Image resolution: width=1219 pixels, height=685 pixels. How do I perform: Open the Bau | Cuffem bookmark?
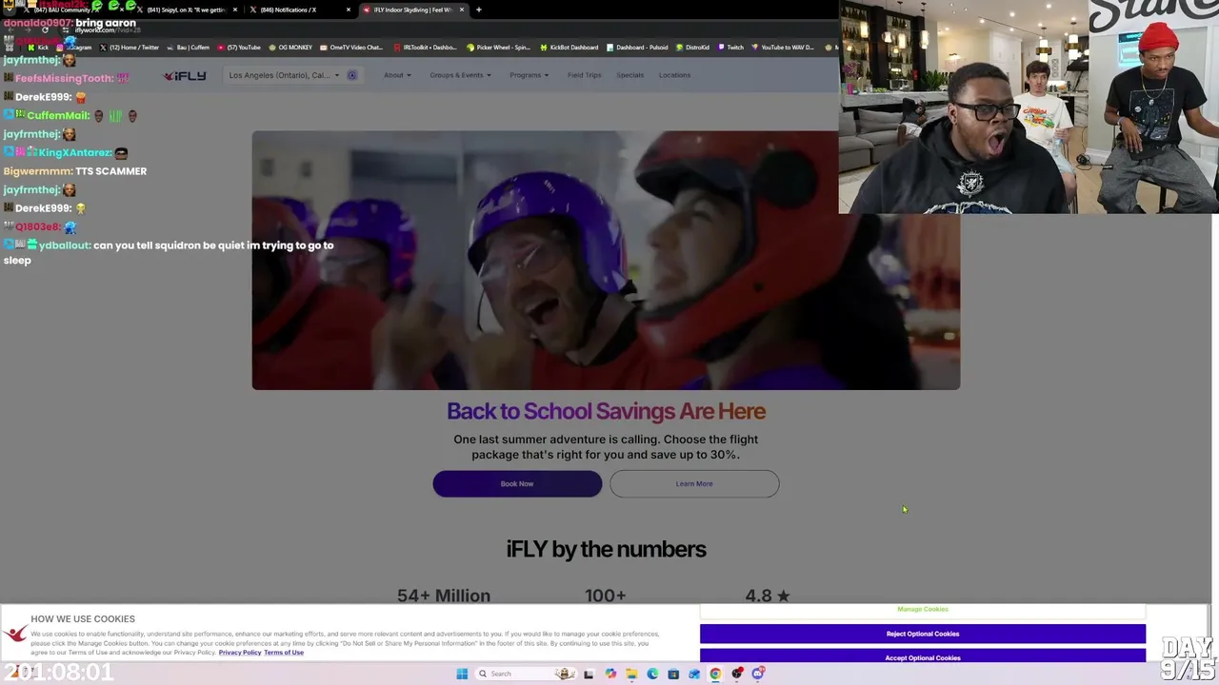pyautogui.click(x=189, y=48)
